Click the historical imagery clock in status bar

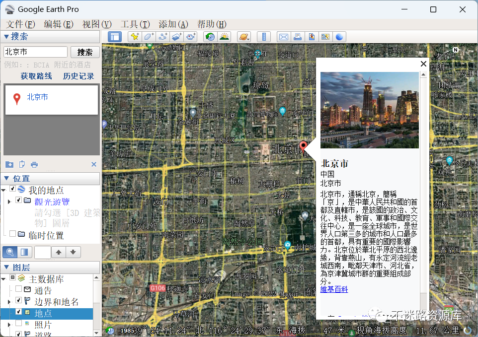110,331
